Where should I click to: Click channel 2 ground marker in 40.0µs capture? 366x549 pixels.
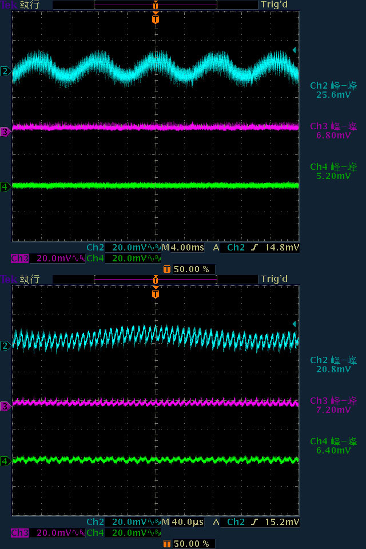coord(5,346)
